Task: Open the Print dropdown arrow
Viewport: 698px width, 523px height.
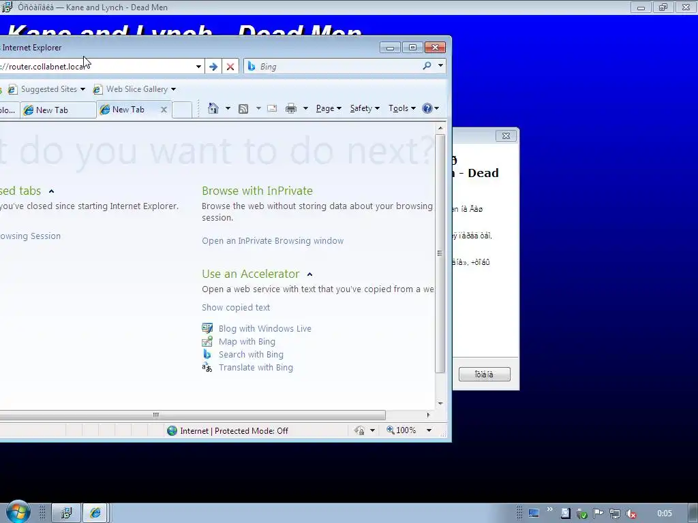Action: (305, 108)
